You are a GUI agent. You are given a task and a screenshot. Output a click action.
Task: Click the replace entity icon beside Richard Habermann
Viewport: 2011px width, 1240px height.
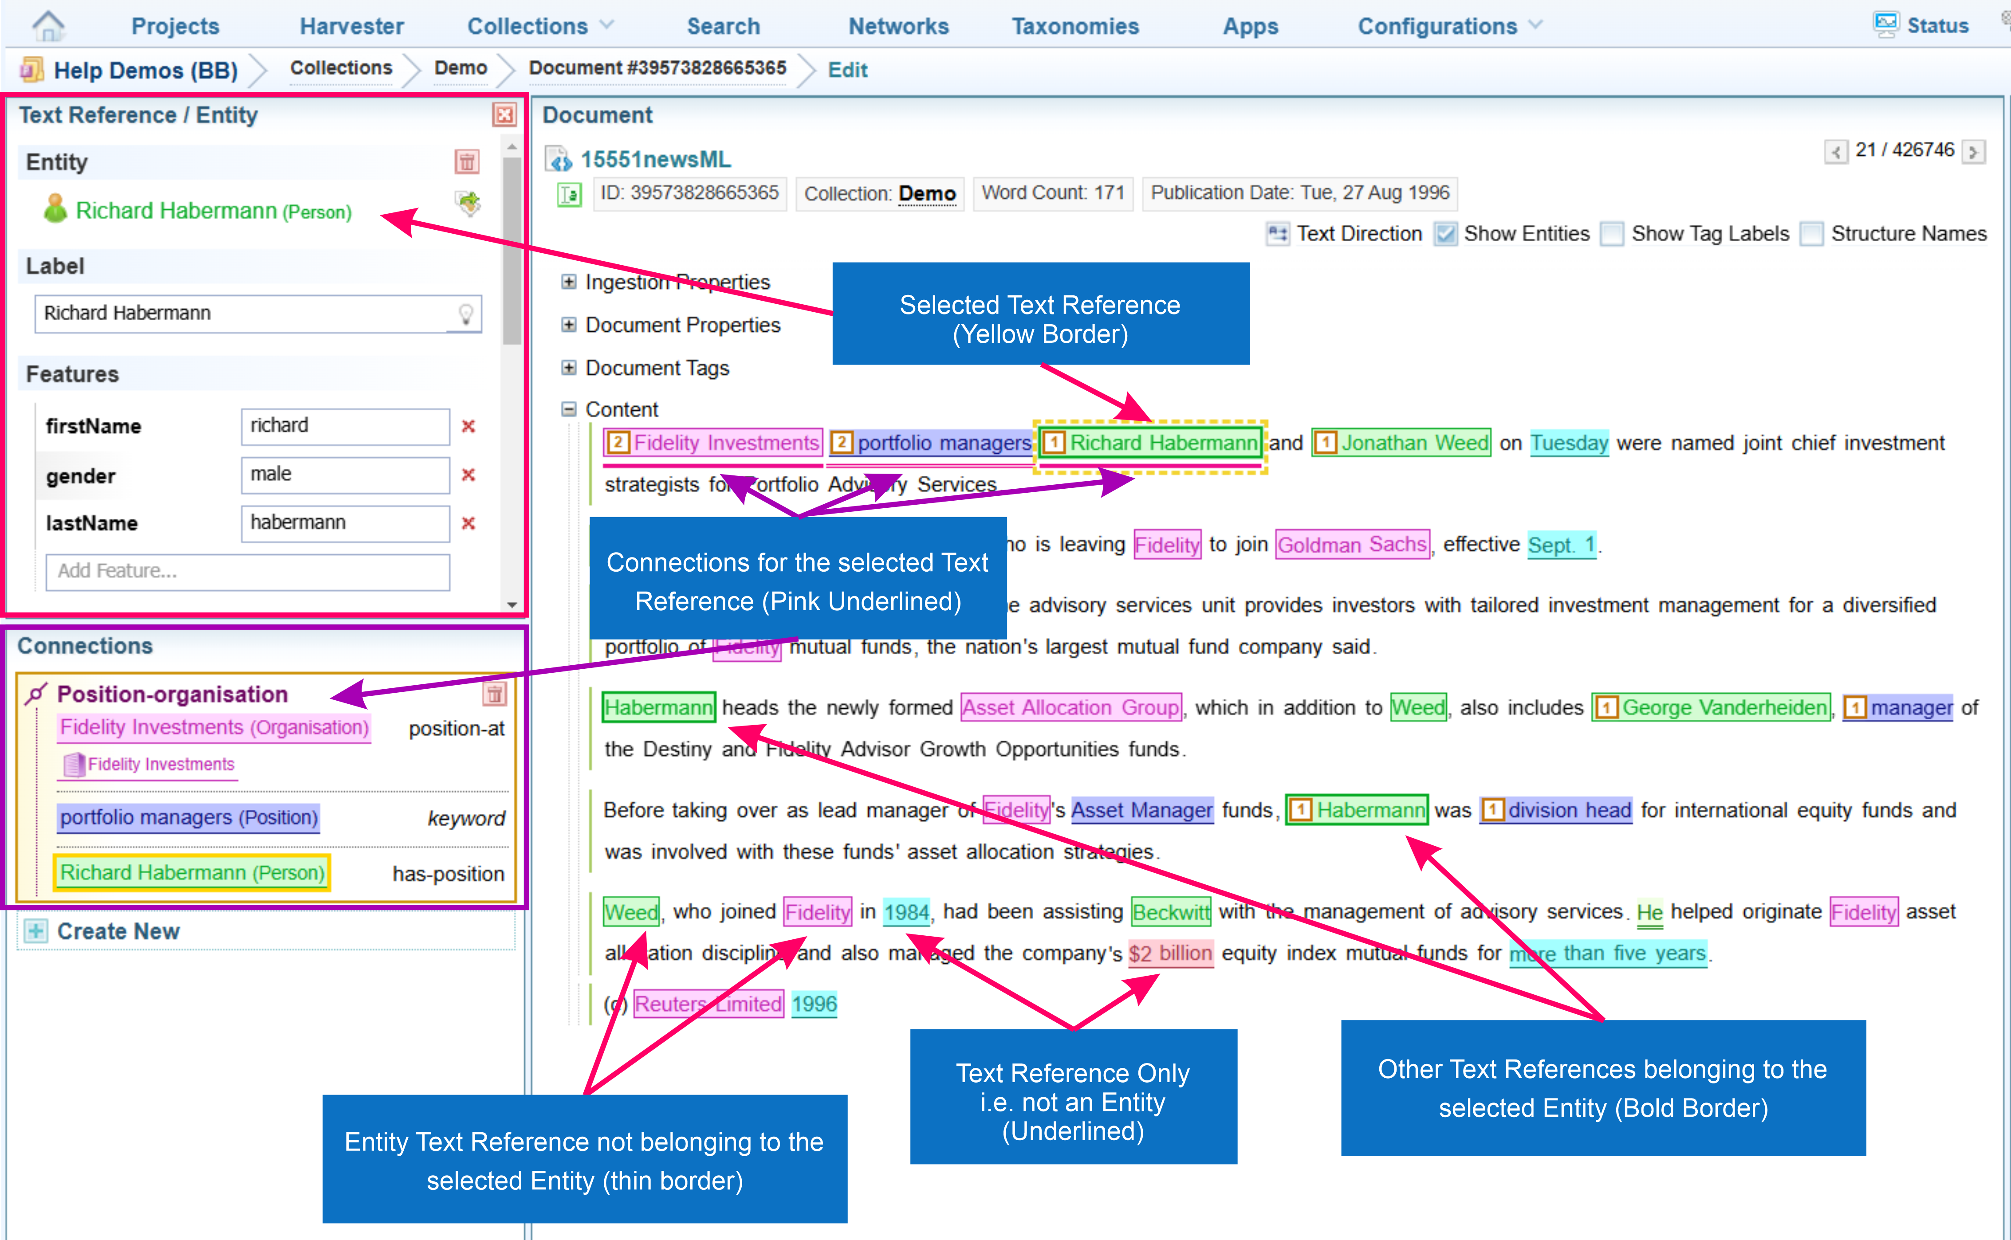click(468, 202)
